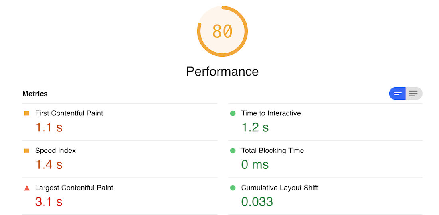The height and width of the screenshot is (215, 439).
Task: Click the orange square beside Speed Index
Action: point(27,151)
